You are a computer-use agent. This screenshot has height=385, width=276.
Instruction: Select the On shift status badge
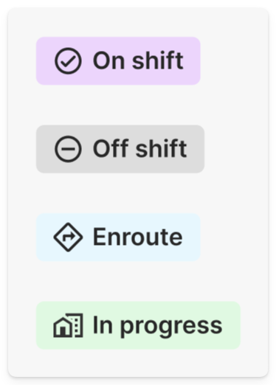(118, 61)
